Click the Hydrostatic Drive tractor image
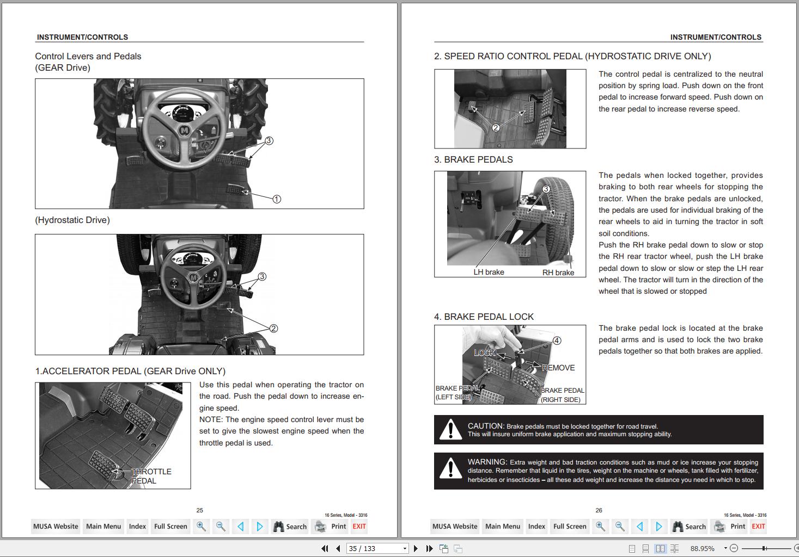 (x=199, y=294)
